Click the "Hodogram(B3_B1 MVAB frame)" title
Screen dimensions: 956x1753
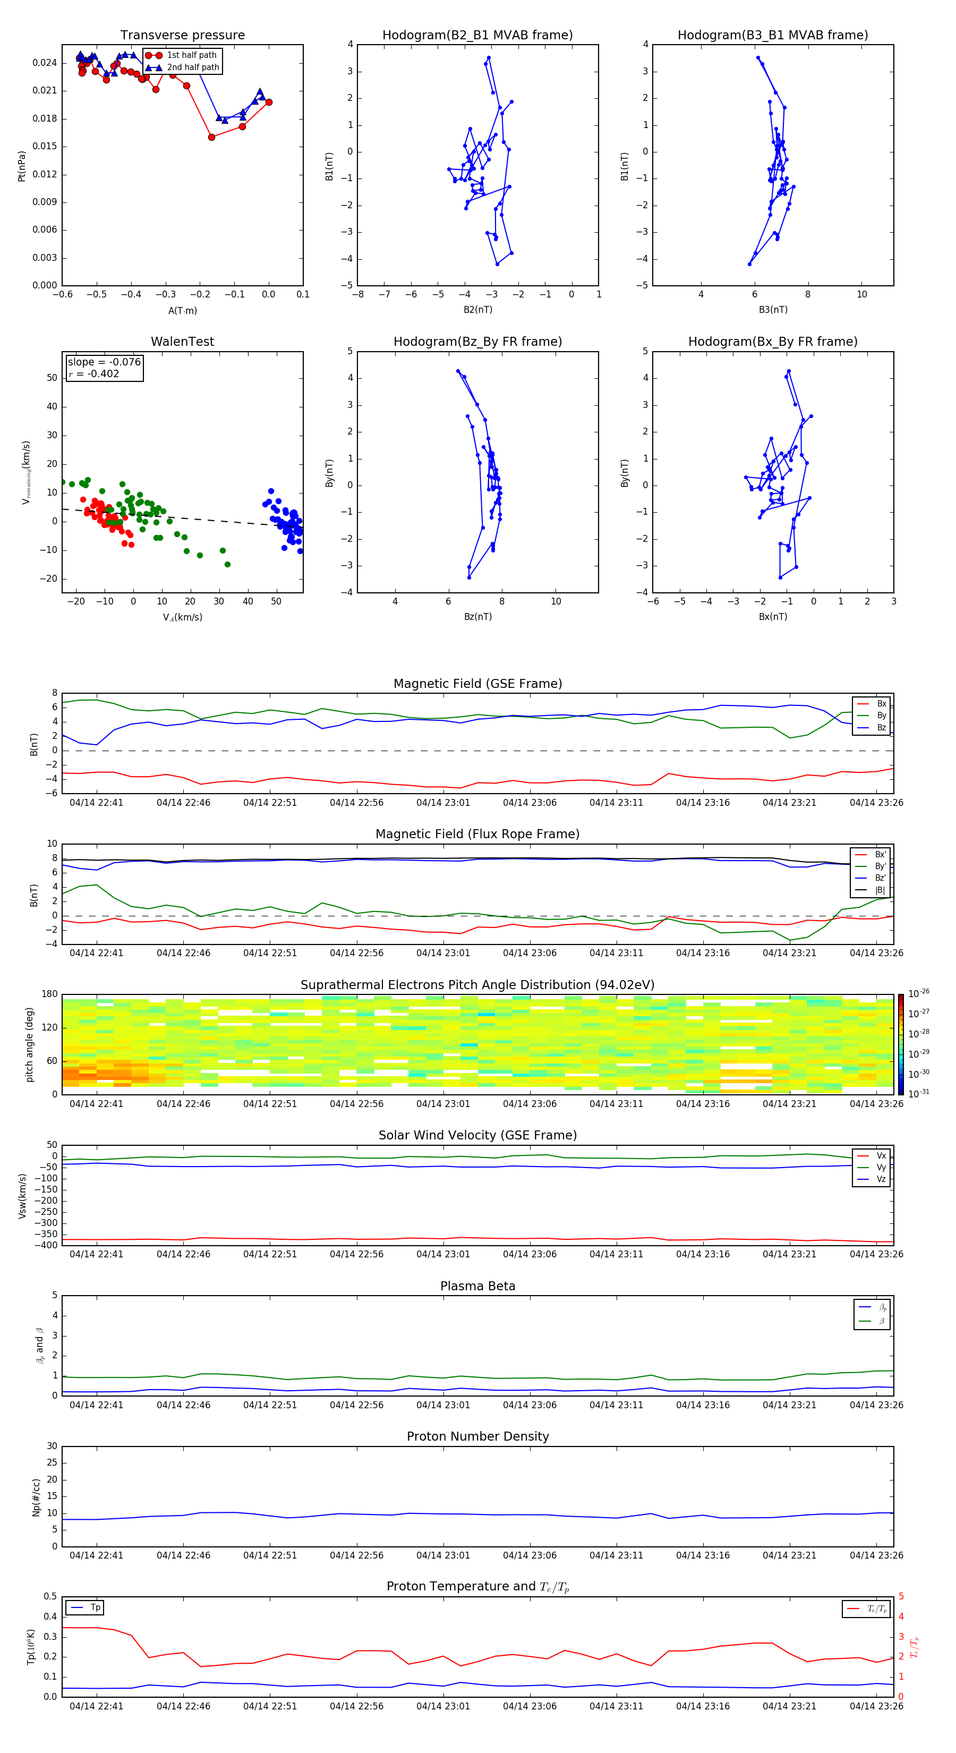coord(773,35)
